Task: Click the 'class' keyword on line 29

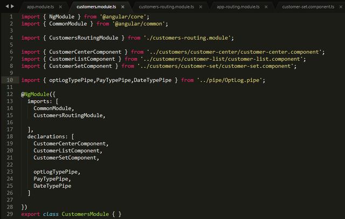Action: pyautogui.click(x=51, y=214)
